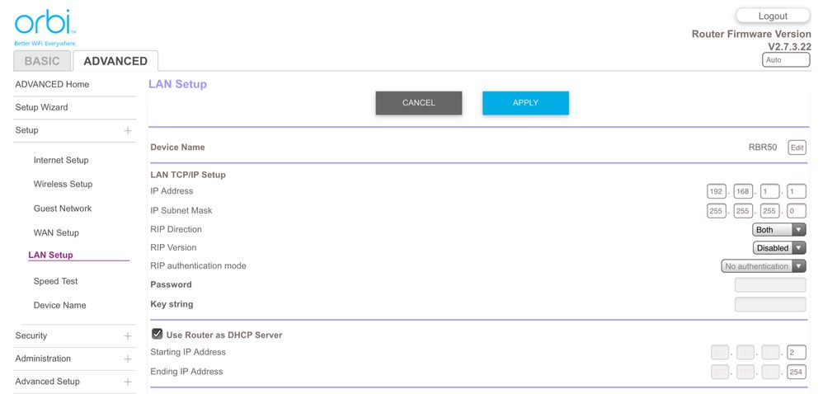Uncheck Use Router as DHCP Server
This screenshot has height=394, width=823.
pos(157,335)
